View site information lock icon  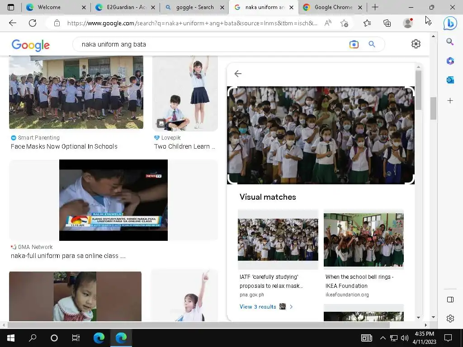[x=57, y=23]
